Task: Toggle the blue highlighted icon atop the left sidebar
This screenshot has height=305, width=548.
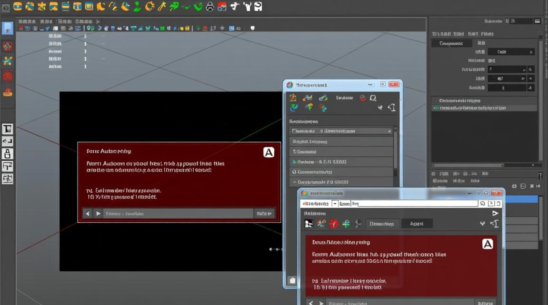Action: (x=8, y=28)
